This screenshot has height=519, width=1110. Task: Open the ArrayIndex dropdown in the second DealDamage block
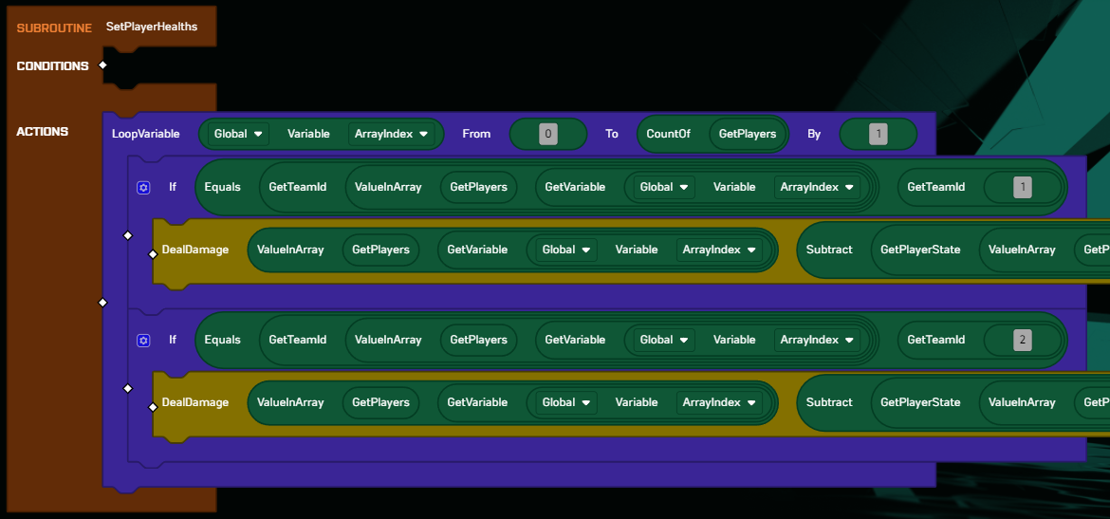[719, 402]
